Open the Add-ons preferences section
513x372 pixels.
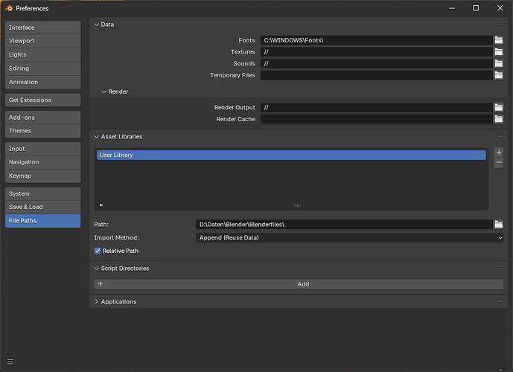coord(43,118)
